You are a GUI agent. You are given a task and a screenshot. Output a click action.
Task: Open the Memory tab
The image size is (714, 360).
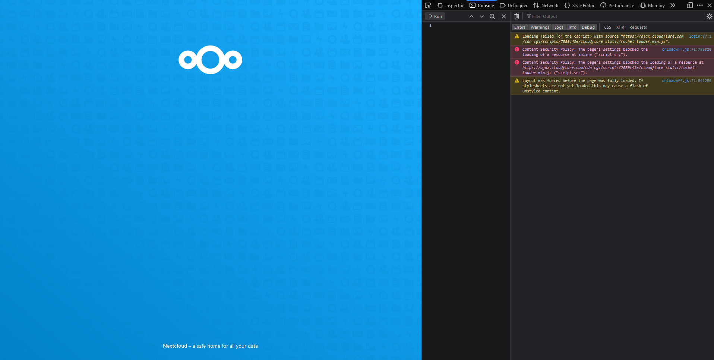[652, 5]
